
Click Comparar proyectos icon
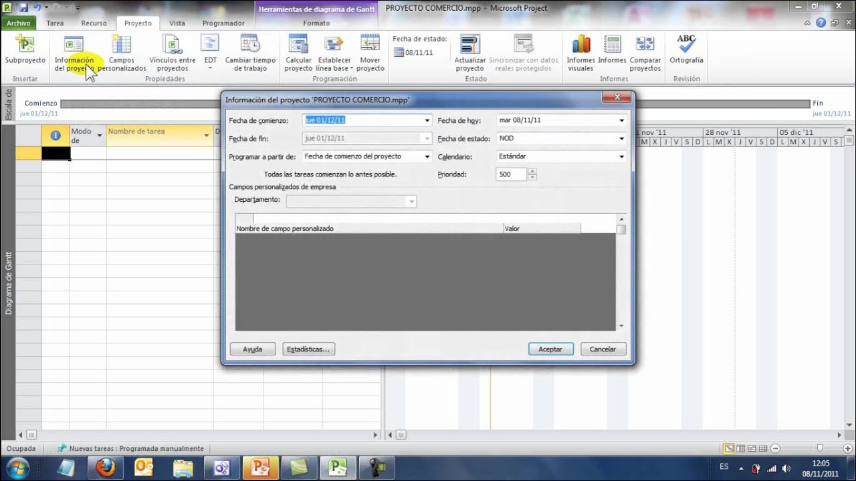pyautogui.click(x=645, y=52)
